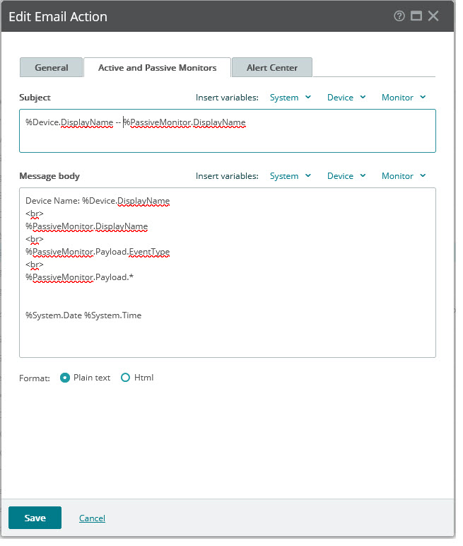Cancel editing the email action
This screenshot has height=546, width=463.
[92, 518]
